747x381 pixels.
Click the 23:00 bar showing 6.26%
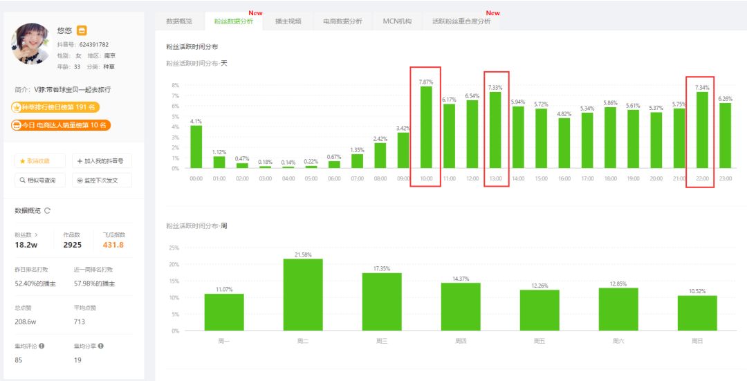coord(725,136)
